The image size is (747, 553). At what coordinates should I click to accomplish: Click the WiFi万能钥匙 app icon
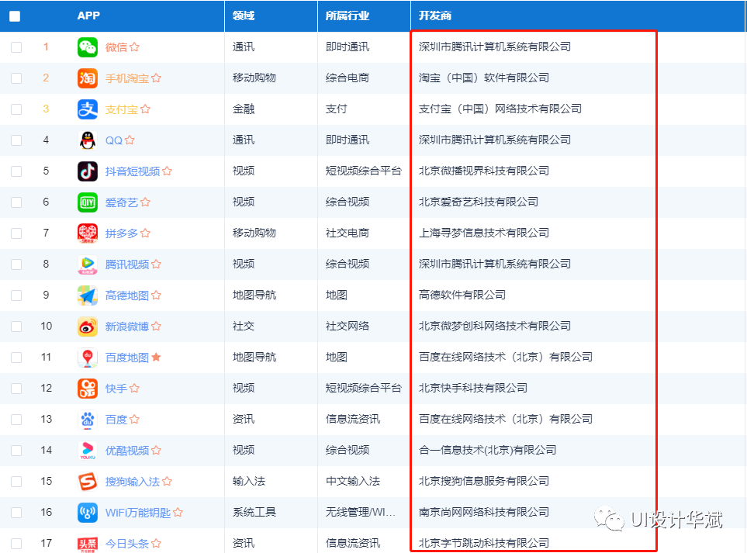click(88, 513)
